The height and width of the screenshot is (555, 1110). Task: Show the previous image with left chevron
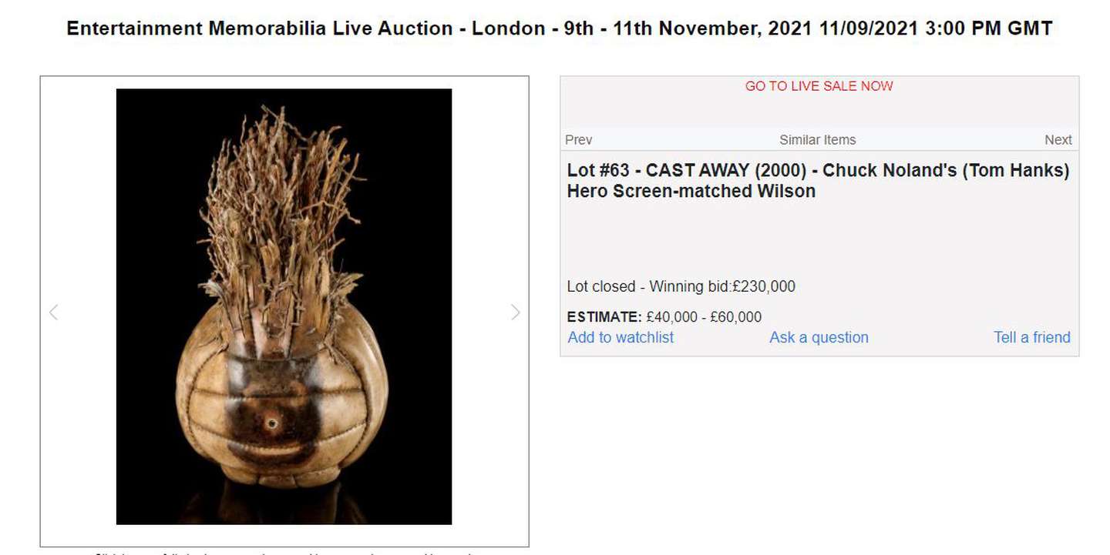[54, 312]
